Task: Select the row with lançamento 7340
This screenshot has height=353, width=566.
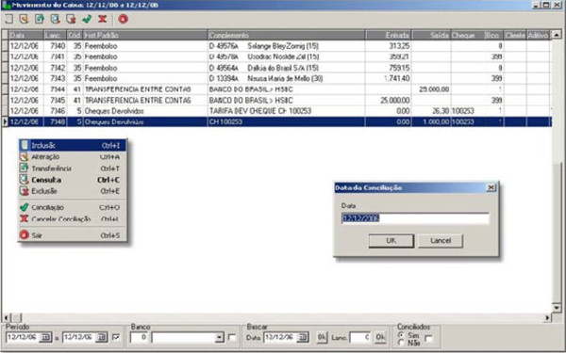Action: [276, 46]
